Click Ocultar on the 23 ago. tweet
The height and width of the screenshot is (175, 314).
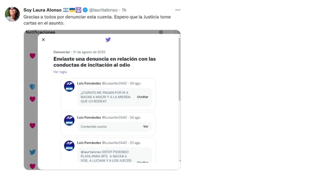coord(143,162)
